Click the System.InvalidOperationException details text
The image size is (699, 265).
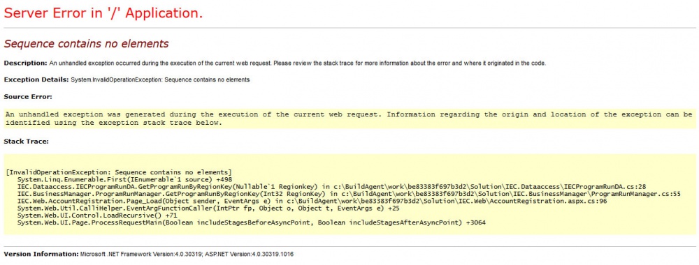(x=161, y=79)
